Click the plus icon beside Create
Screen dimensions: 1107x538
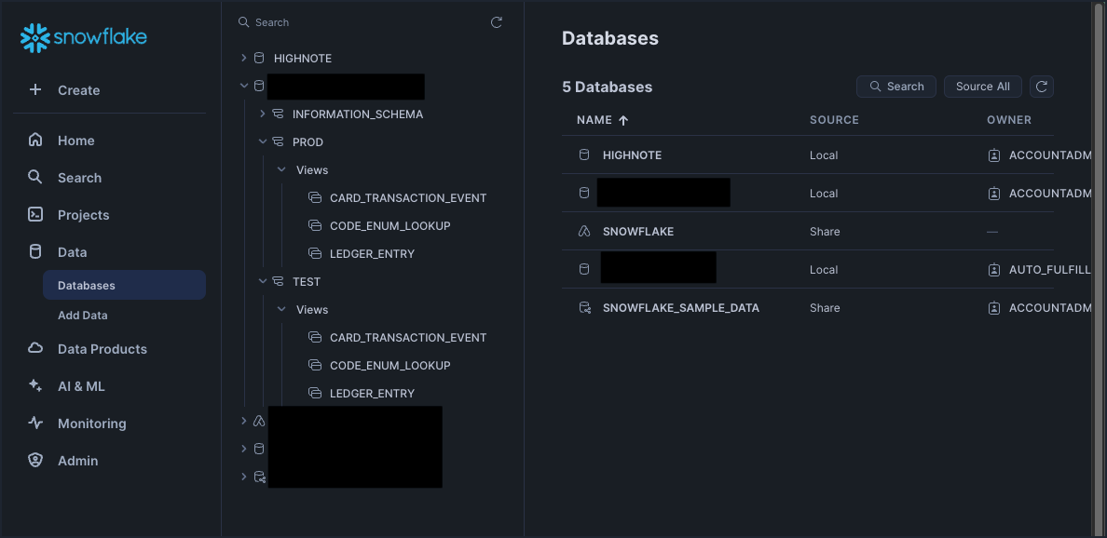34,89
